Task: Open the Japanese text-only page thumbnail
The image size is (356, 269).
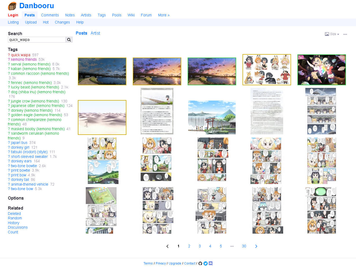Action: coord(267,111)
